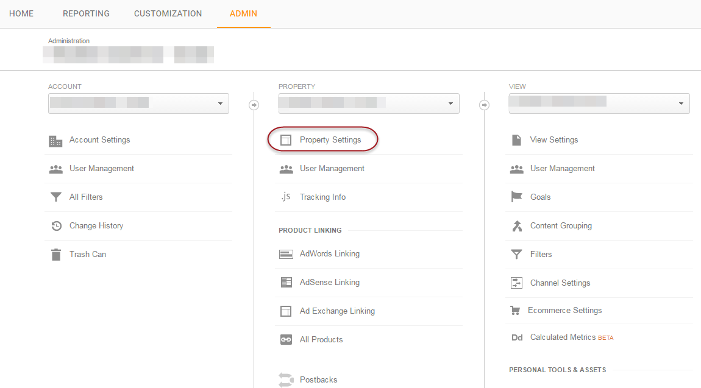701x388 pixels.
Task: Click the Ecommerce Settings cart icon
Action: point(515,311)
